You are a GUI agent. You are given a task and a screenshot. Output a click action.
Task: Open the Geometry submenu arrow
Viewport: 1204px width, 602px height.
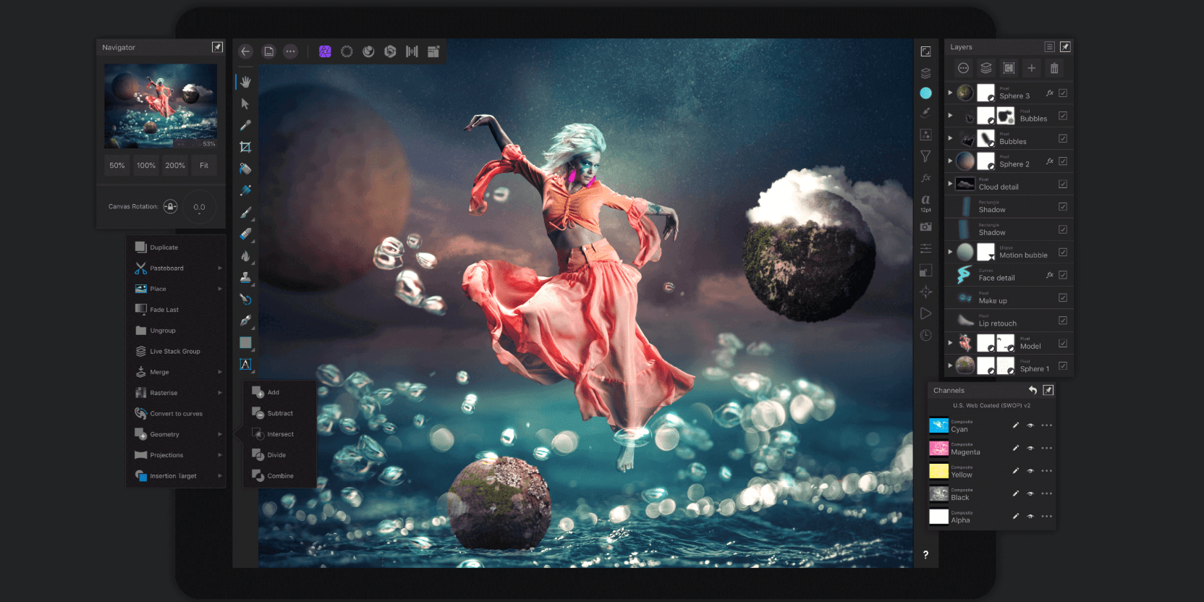coord(220,434)
